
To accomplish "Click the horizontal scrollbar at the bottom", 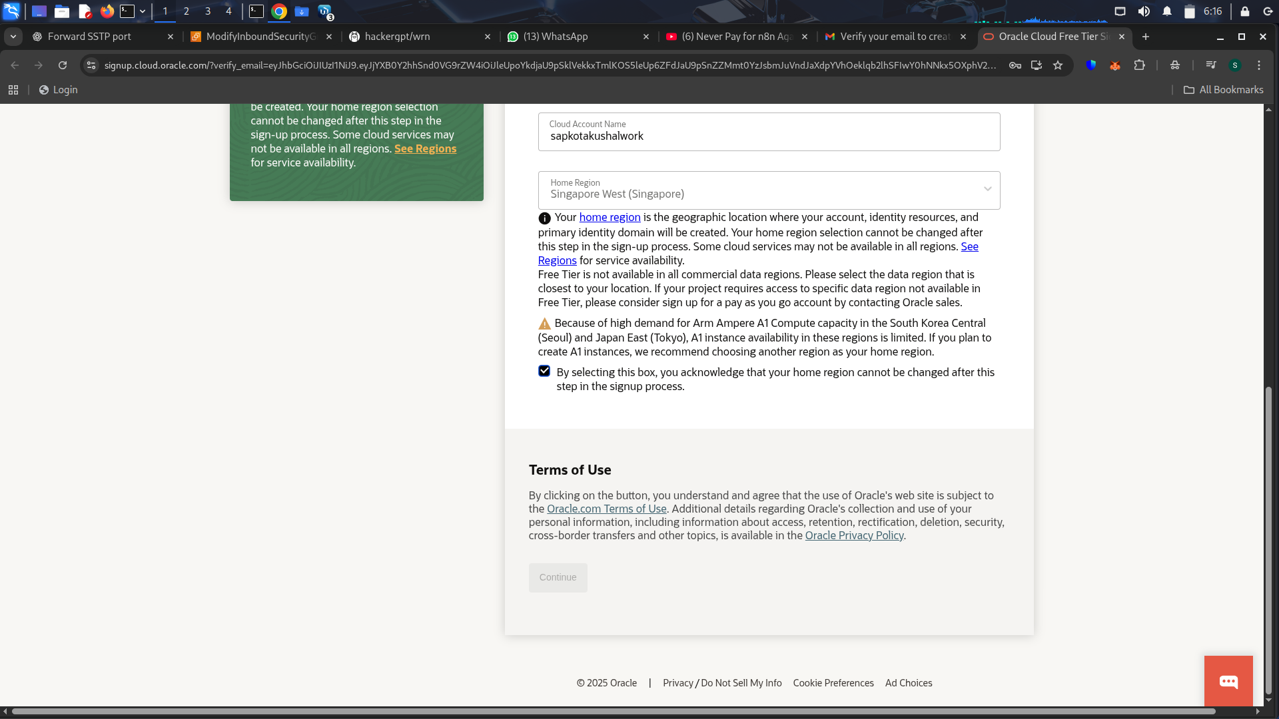I will (613, 712).
